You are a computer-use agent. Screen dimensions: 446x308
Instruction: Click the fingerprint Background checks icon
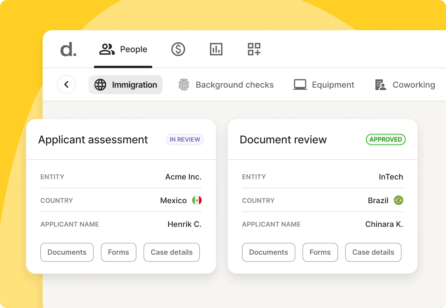184,85
